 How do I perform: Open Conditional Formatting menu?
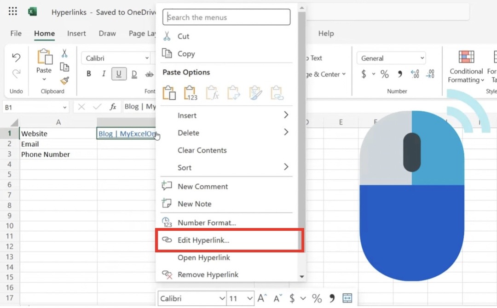[466, 67]
